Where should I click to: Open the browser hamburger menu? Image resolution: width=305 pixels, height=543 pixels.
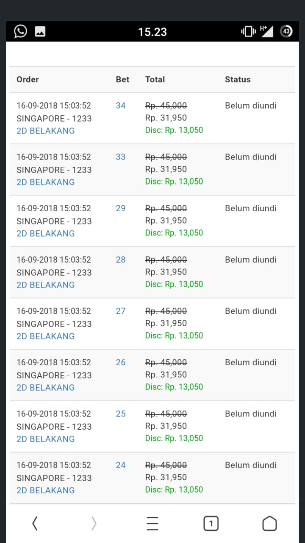(x=152, y=523)
